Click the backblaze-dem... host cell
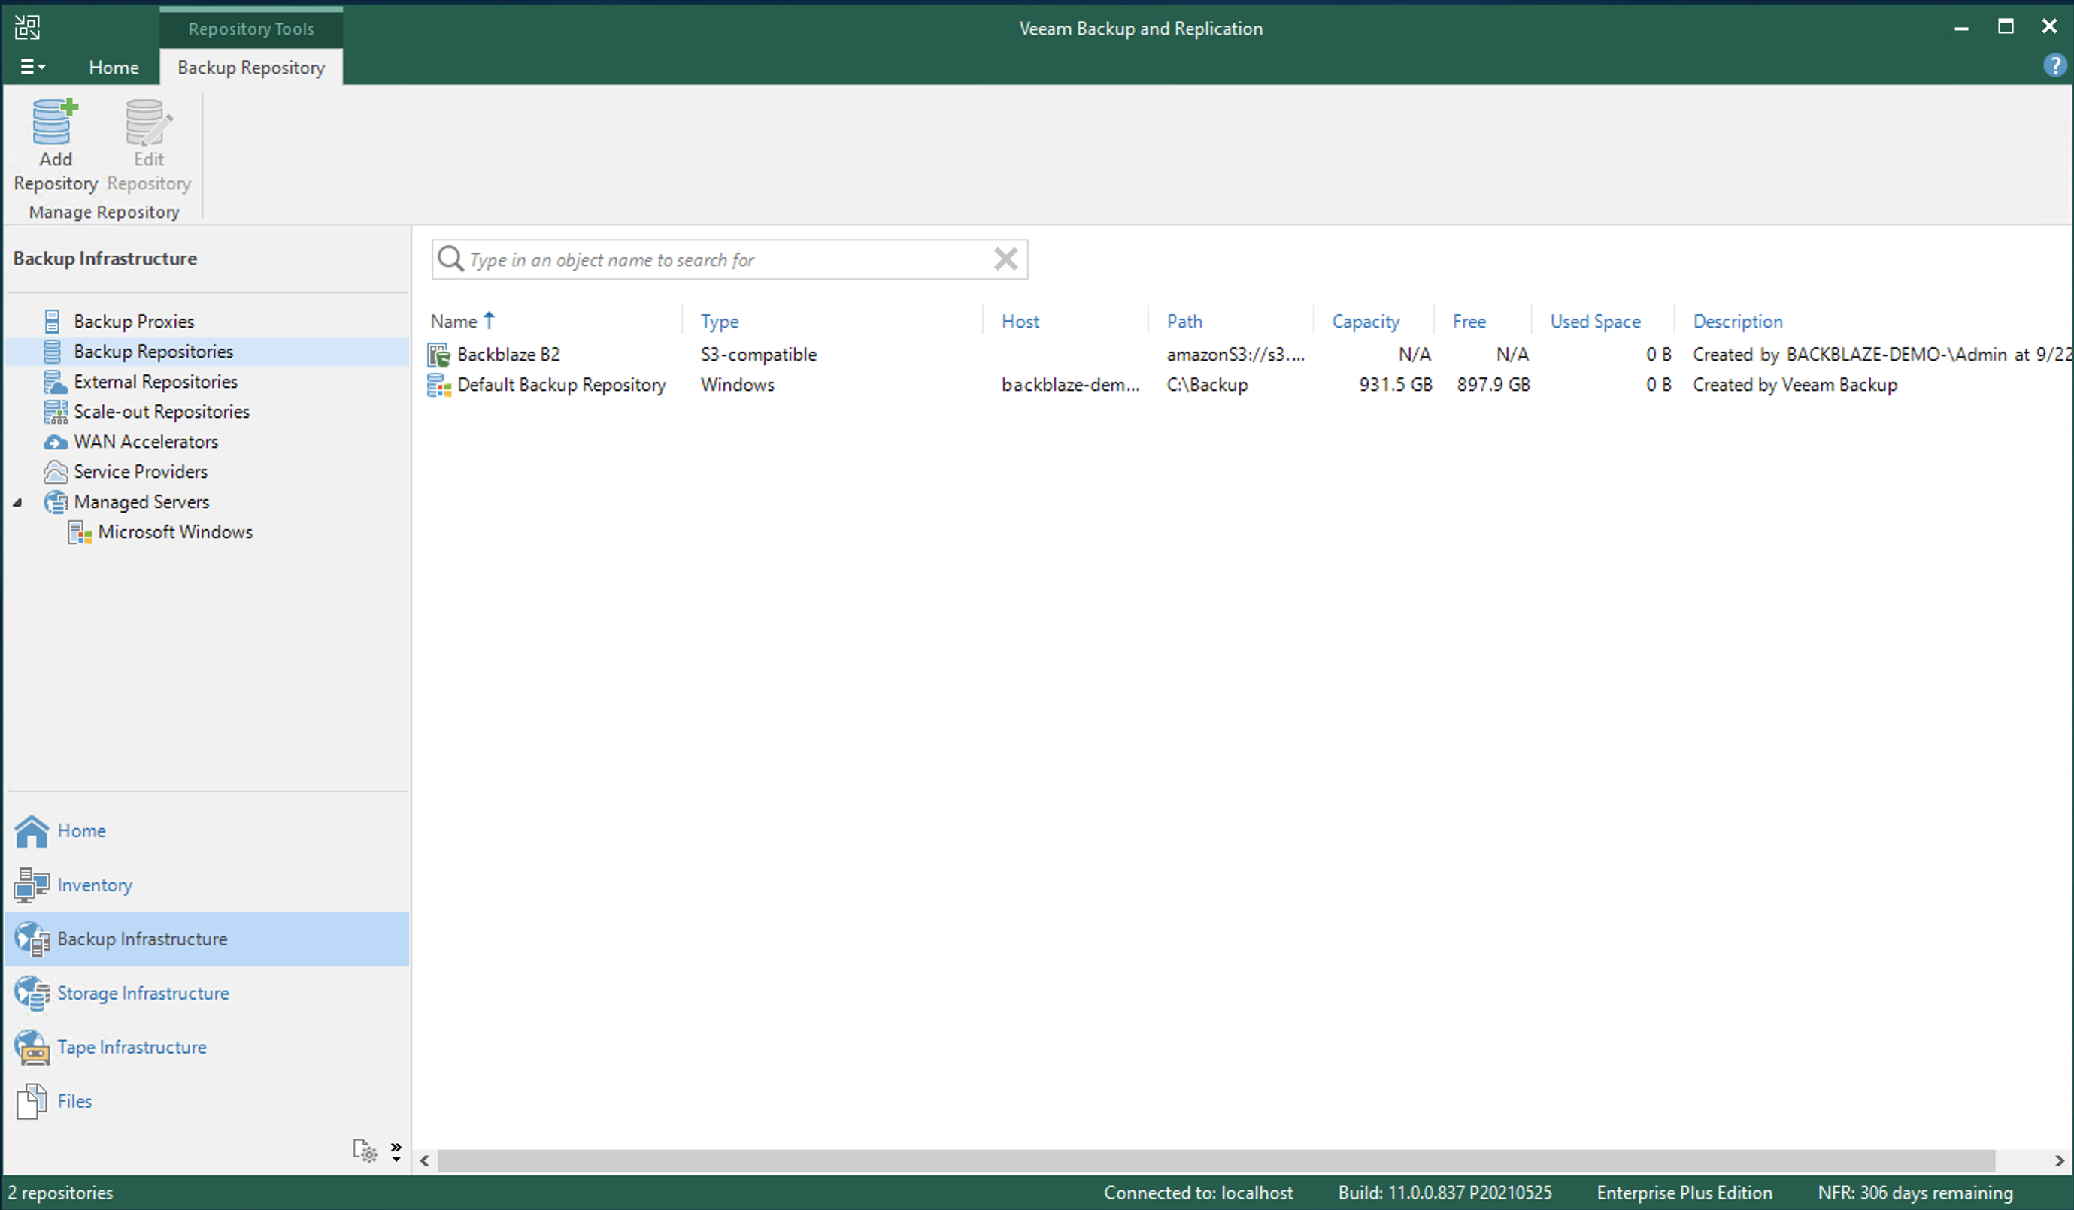Image resolution: width=2074 pixels, height=1210 pixels. tap(1070, 385)
